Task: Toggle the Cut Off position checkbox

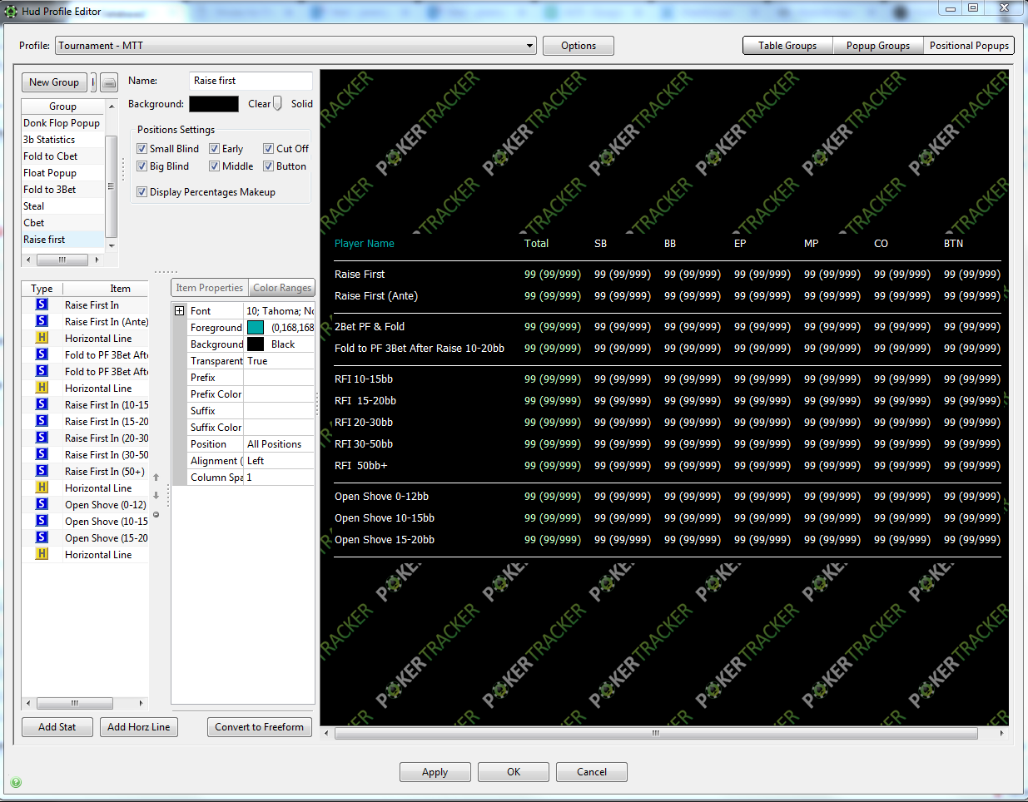Action: [x=268, y=149]
